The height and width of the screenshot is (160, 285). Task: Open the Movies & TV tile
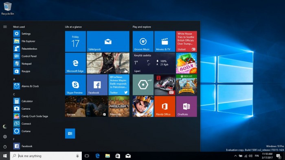click(x=164, y=41)
